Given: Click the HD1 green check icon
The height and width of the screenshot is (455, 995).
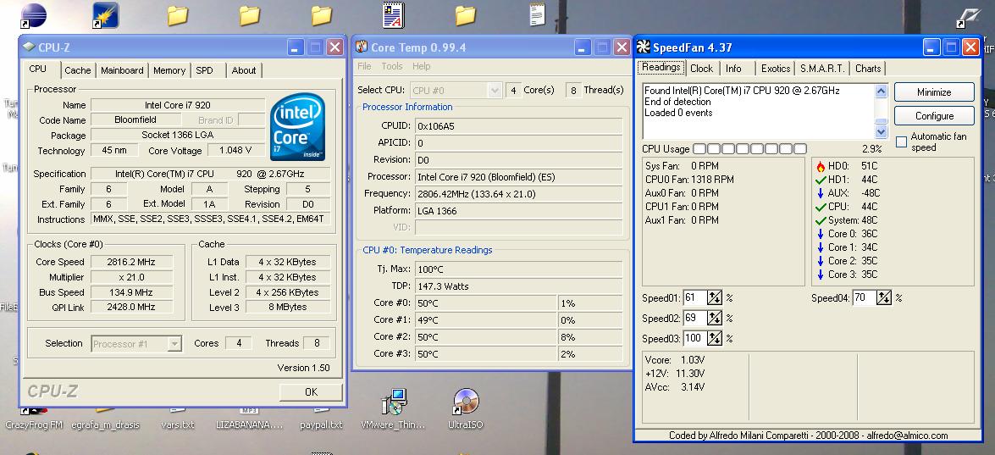Looking at the screenshot, I should [x=821, y=180].
